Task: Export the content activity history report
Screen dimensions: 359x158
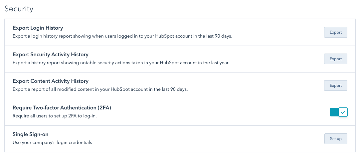Action: point(335,85)
